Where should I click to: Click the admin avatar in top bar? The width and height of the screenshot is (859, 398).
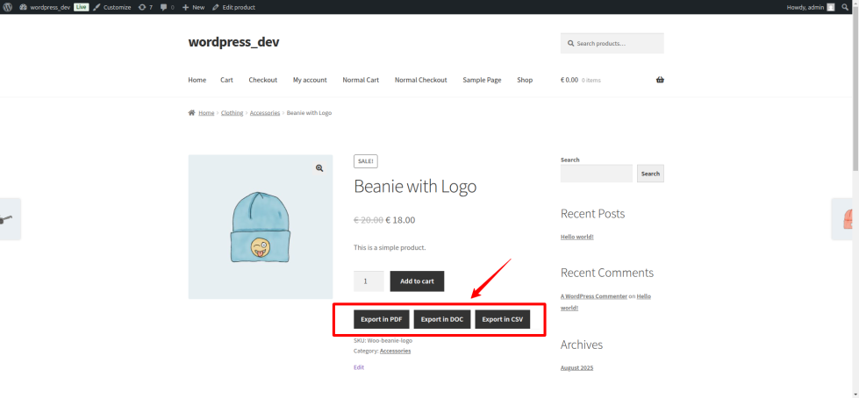click(830, 7)
